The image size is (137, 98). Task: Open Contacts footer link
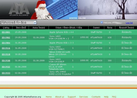click(96, 97)
